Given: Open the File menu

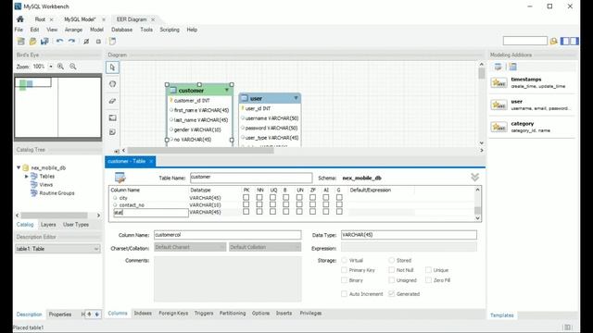Looking at the screenshot, I should coord(19,30).
